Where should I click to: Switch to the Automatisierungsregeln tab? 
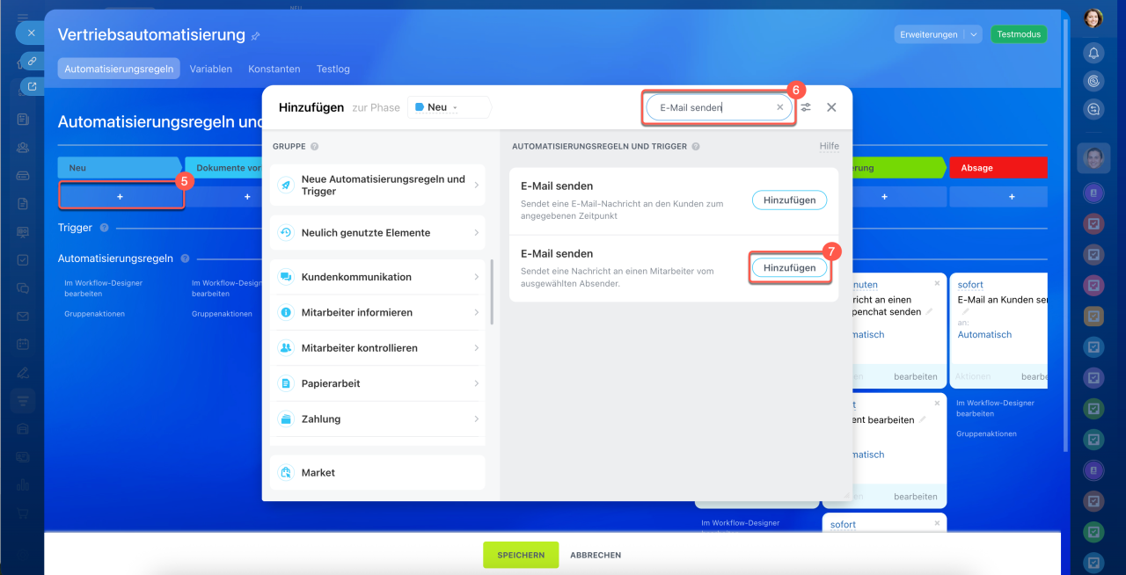coord(119,69)
